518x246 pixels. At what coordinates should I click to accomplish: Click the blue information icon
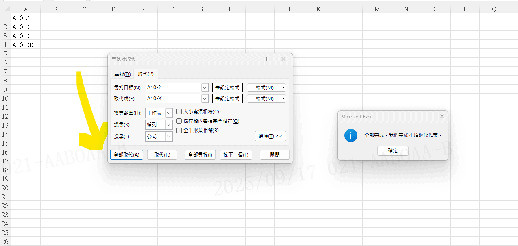click(x=350, y=135)
